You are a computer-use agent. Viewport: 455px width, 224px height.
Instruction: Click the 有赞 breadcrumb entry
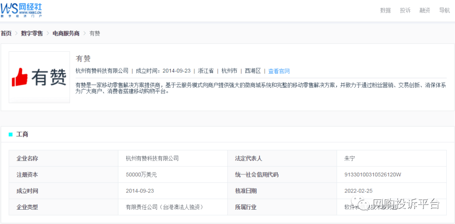click(x=95, y=33)
